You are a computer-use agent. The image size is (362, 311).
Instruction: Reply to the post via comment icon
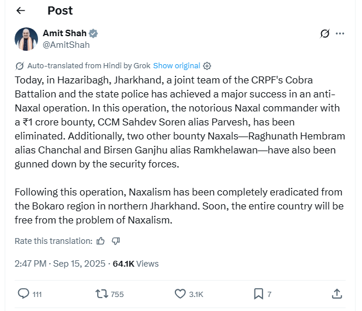point(24,294)
